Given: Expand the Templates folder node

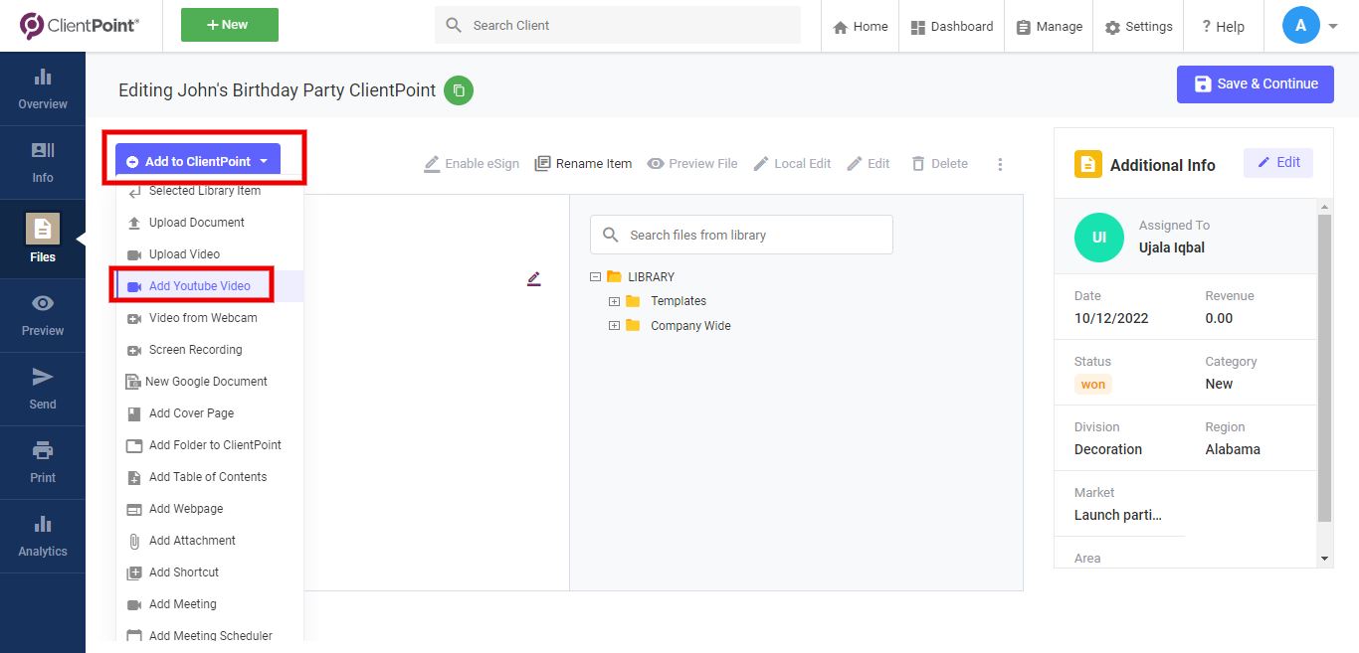Looking at the screenshot, I should click(614, 301).
